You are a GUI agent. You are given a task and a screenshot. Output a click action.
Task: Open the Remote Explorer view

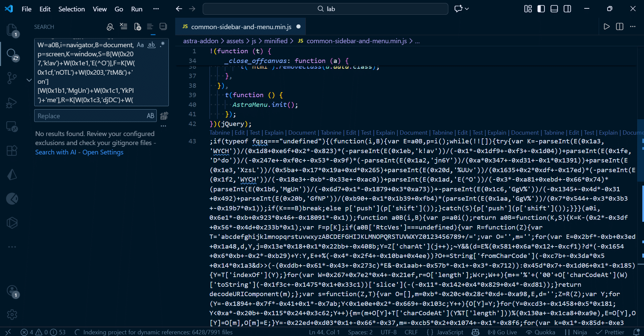tap(12, 127)
